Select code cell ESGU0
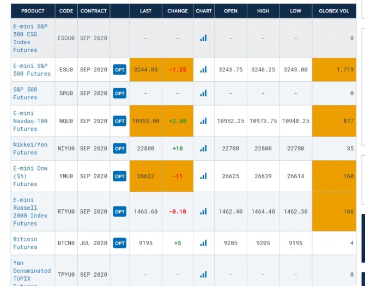Viewport: 365px width, 286px height. pyautogui.click(x=66, y=38)
